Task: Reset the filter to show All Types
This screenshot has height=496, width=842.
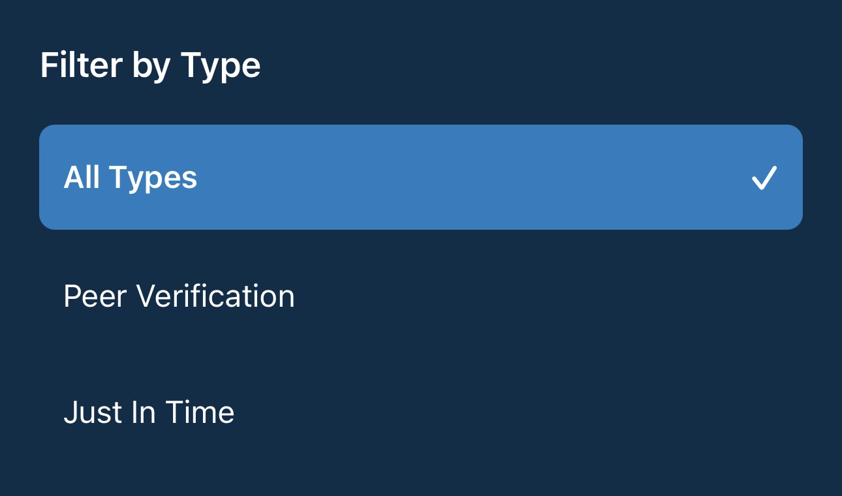Action: (x=420, y=178)
